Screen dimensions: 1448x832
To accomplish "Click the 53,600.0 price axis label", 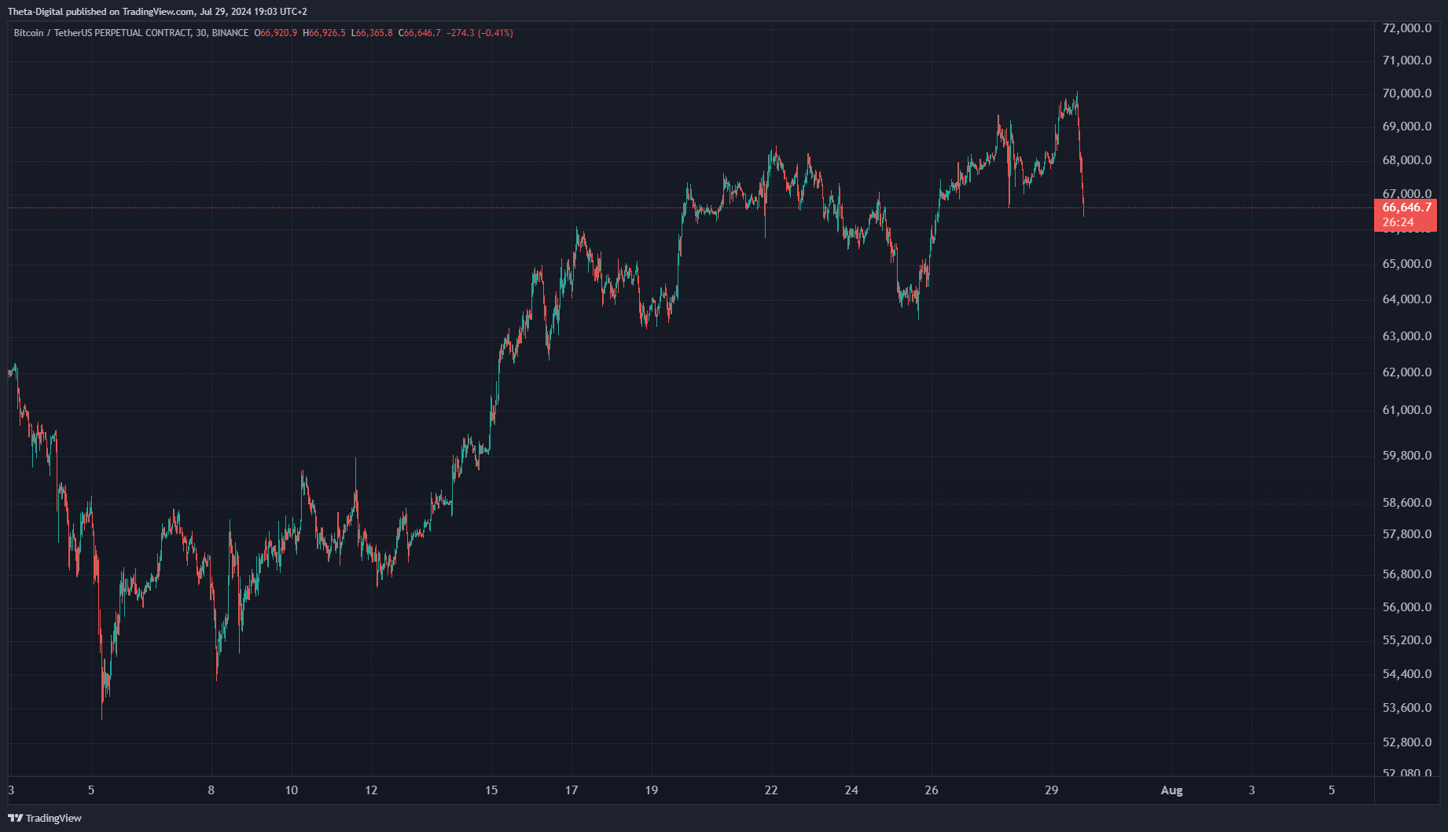I will click(x=1407, y=708).
